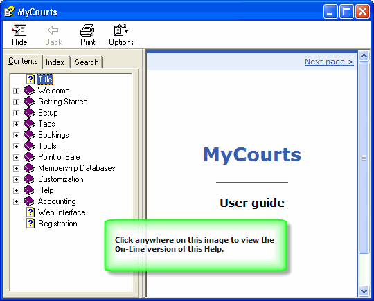Follow the Next page link
This screenshot has height=301, width=374.
click(329, 62)
